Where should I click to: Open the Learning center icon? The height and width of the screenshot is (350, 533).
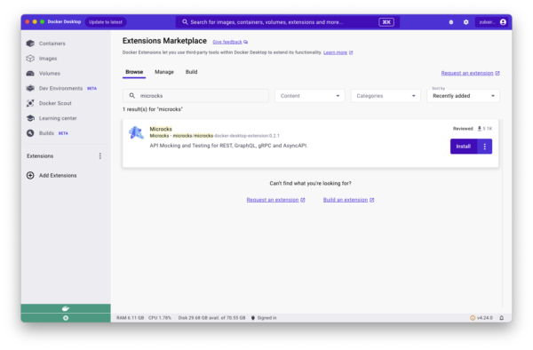[30, 118]
